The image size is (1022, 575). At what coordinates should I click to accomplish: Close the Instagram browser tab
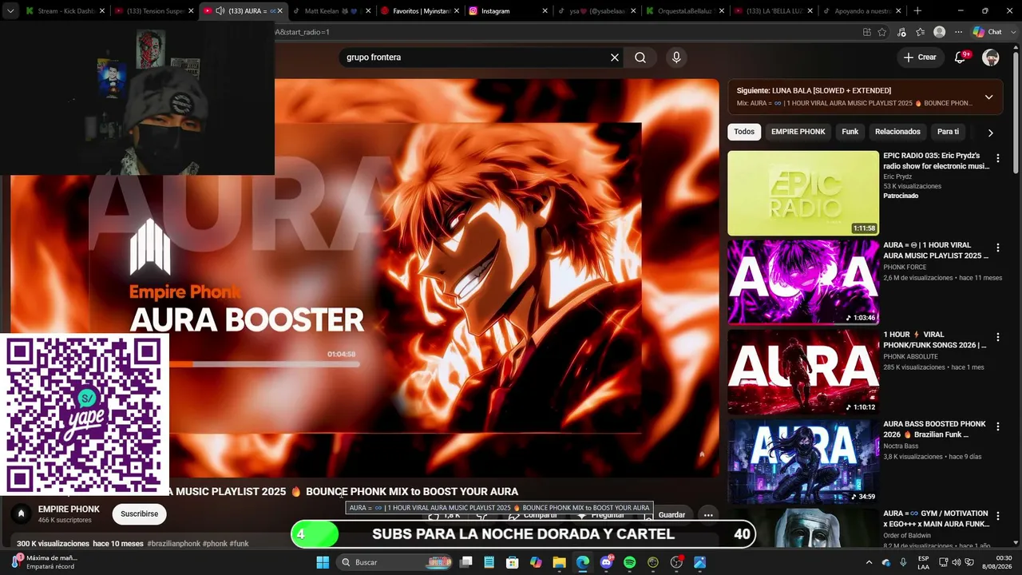[x=545, y=11]
